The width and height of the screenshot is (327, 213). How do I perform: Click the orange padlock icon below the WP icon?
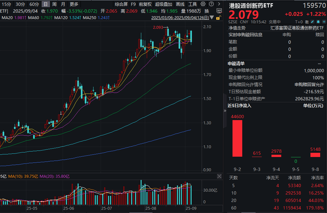pyautogui.click(x=218, y=18)
